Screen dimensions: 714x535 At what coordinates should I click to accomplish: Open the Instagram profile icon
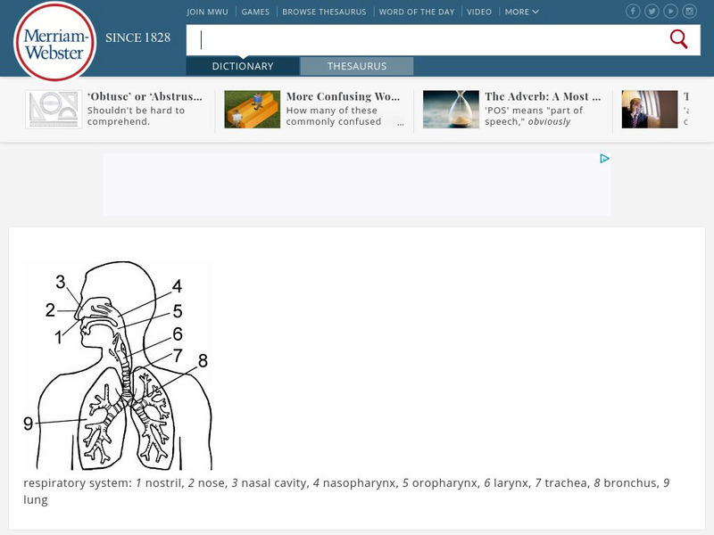(x=689, y=11)
